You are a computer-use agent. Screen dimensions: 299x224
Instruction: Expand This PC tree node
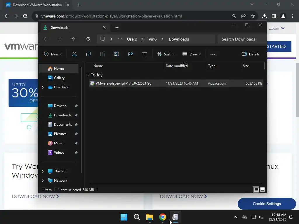(43, 171)
